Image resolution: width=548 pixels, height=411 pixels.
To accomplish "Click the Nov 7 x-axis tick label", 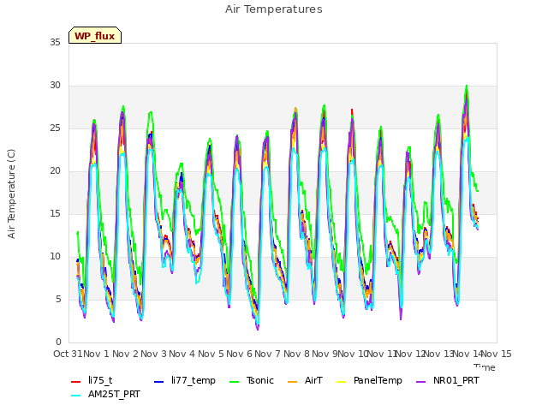I will coord(268,354).
